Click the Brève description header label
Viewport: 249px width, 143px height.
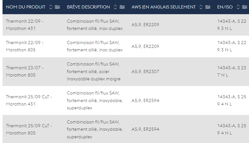(88, 7)
